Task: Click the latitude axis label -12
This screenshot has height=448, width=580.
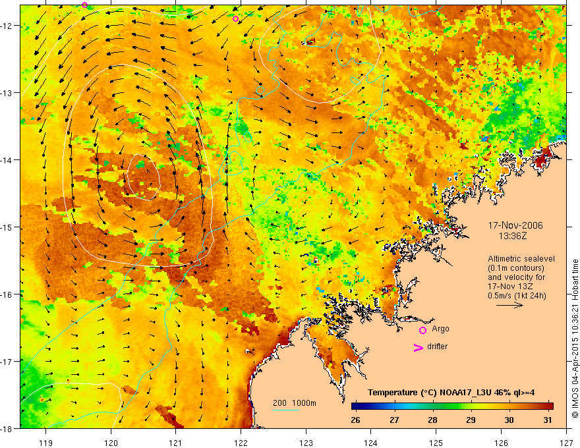Action: tap(7, 26)
